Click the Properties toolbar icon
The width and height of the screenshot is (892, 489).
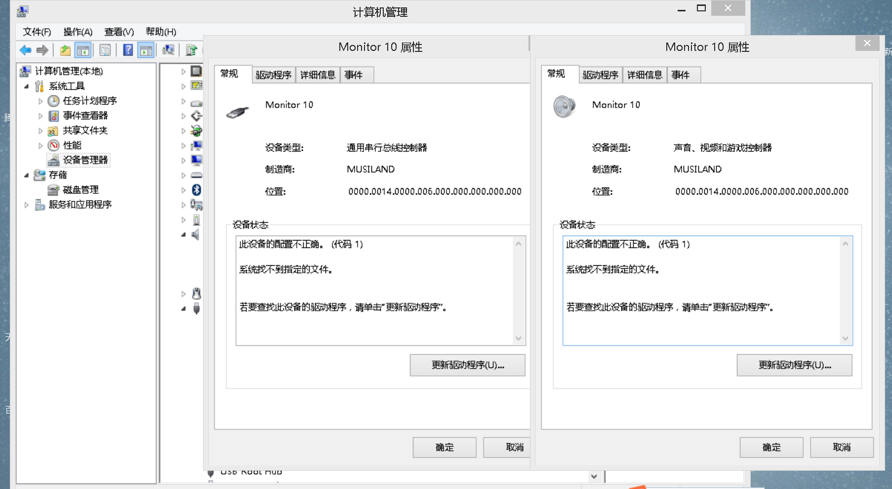[x=105, y=50]
